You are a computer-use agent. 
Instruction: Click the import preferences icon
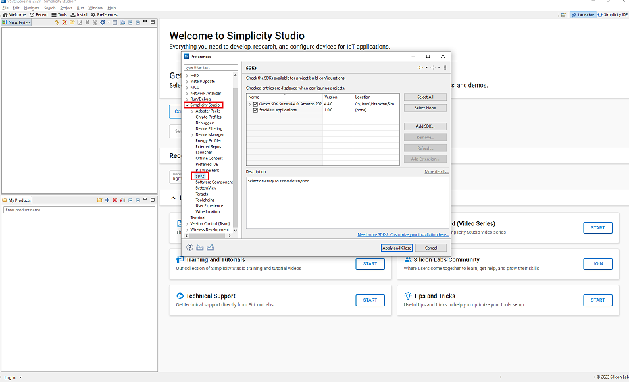point(200,248)
